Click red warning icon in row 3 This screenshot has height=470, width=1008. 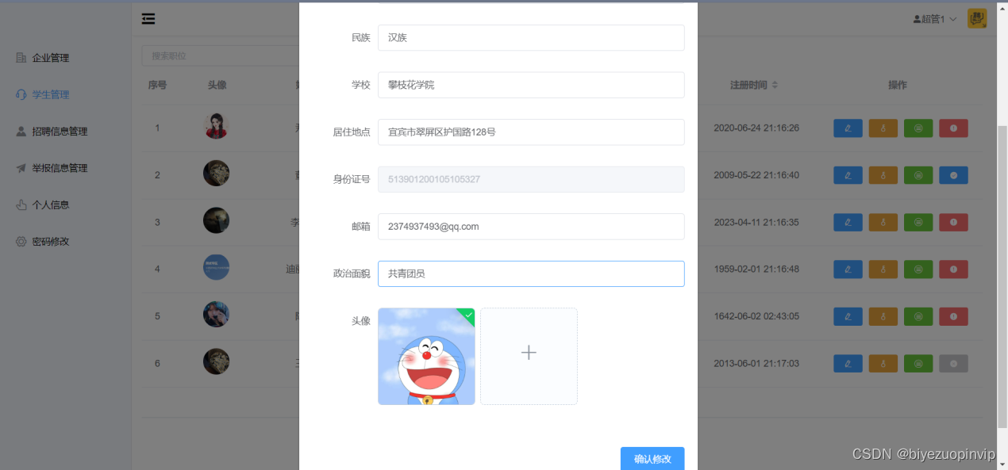(953, 222)
